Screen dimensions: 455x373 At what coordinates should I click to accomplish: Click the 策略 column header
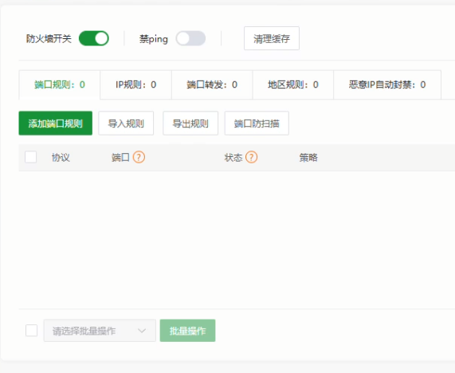click(x=308, y=158)
